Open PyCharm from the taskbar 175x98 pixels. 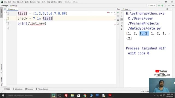point(54,96)
